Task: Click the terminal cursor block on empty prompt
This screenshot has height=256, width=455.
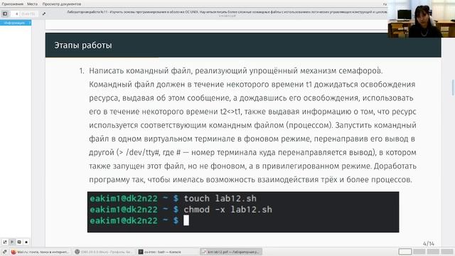Action: tap(186, 220)
